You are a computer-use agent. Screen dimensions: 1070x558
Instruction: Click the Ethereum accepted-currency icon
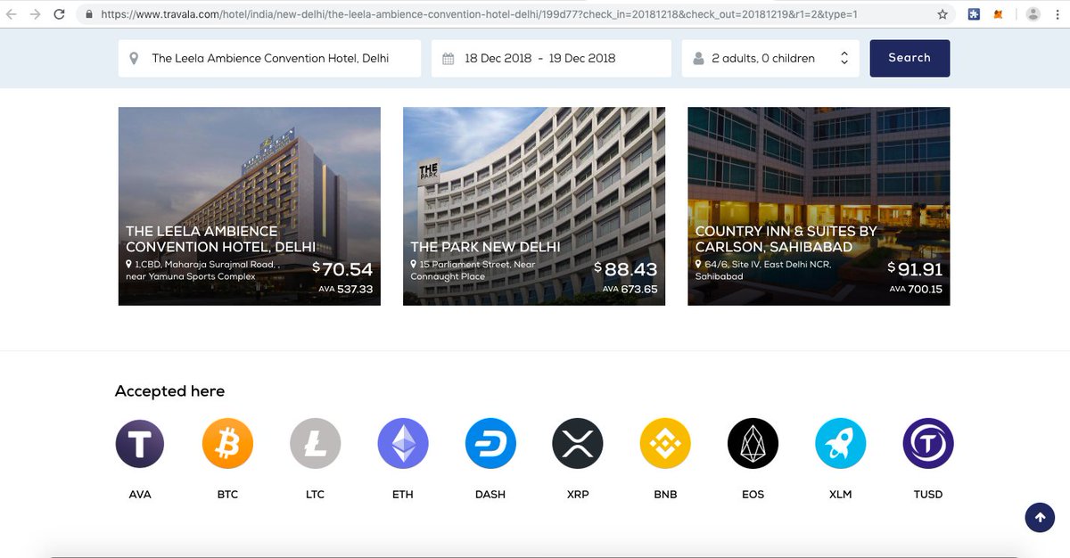click(x=402, y=443)
